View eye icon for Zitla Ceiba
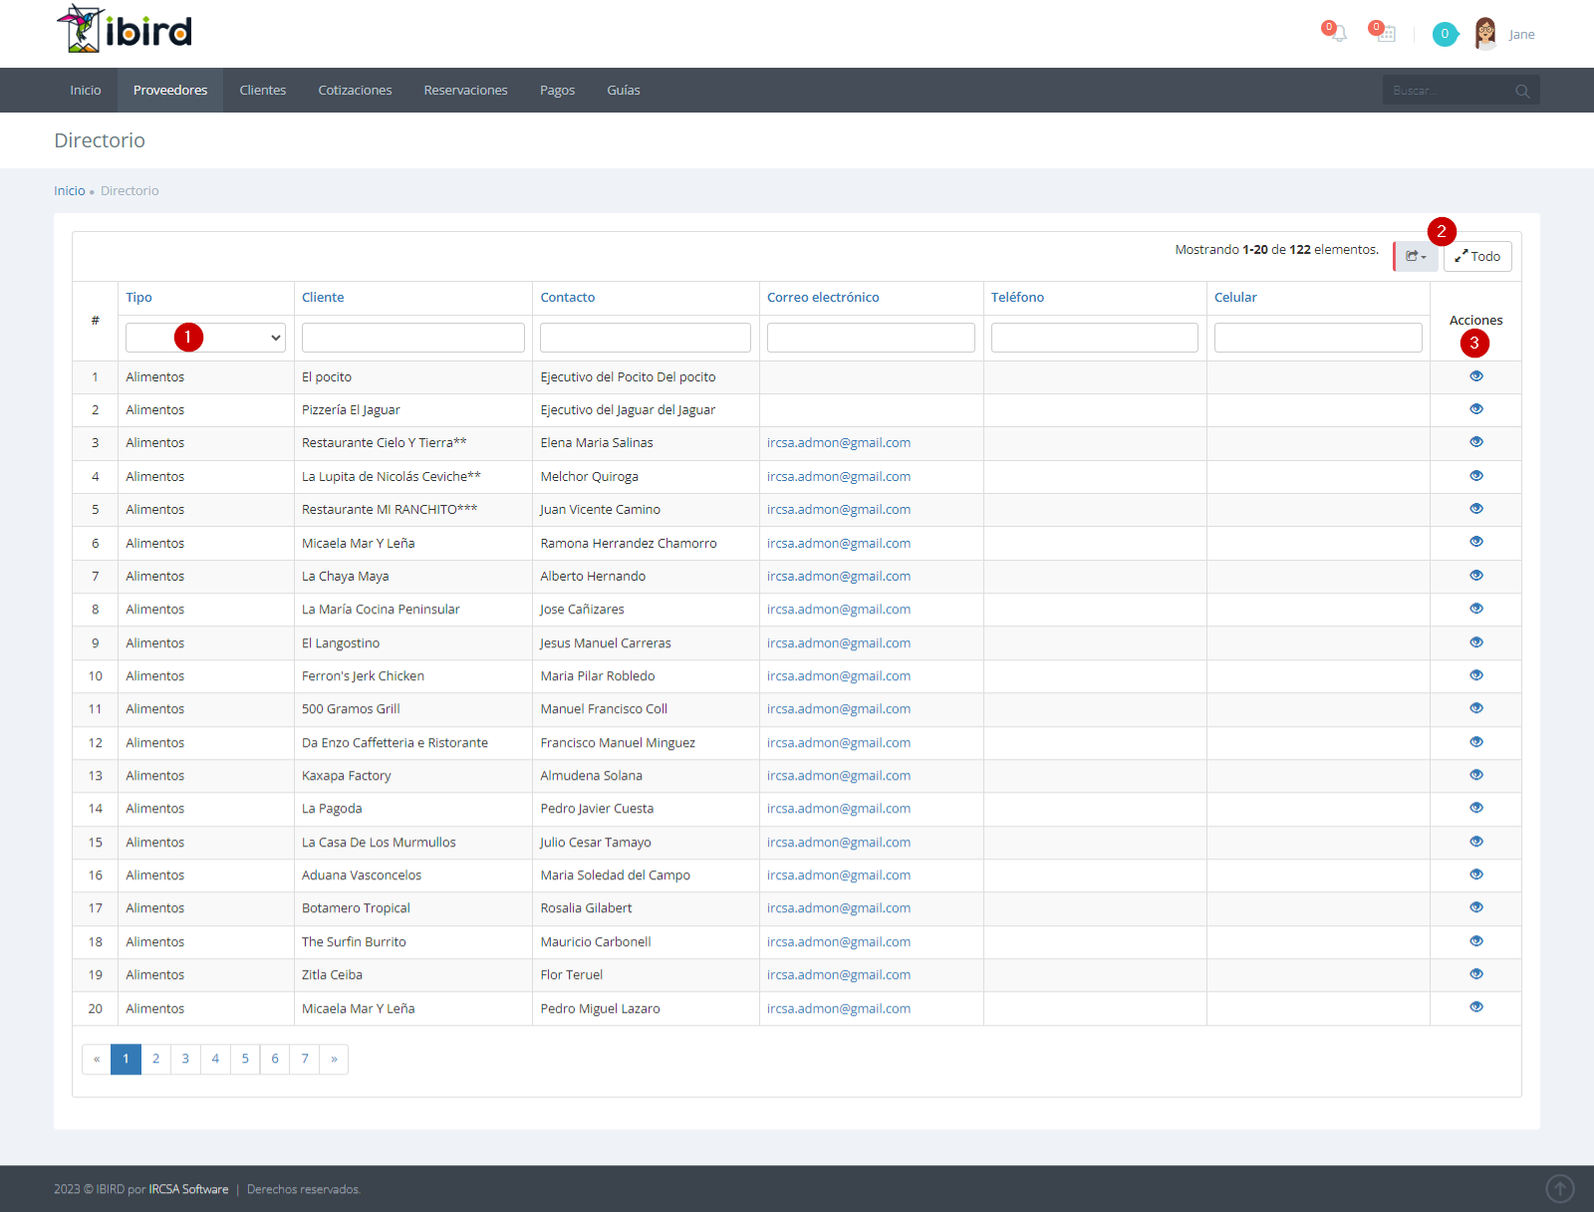The height and width of the screenshot is (1212, 1594). pyautogui.click(x=1476, y=974)
